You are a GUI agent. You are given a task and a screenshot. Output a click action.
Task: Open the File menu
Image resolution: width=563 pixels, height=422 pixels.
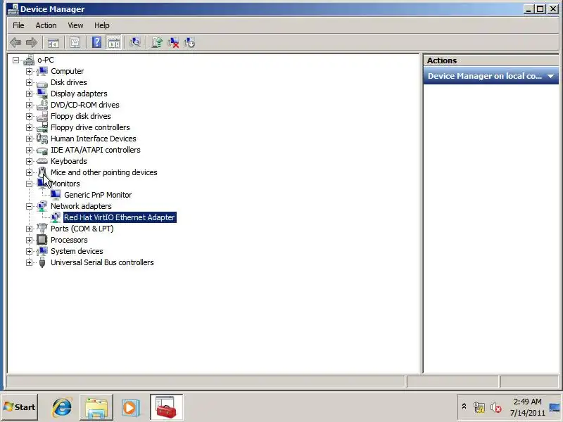coord(18,25)
